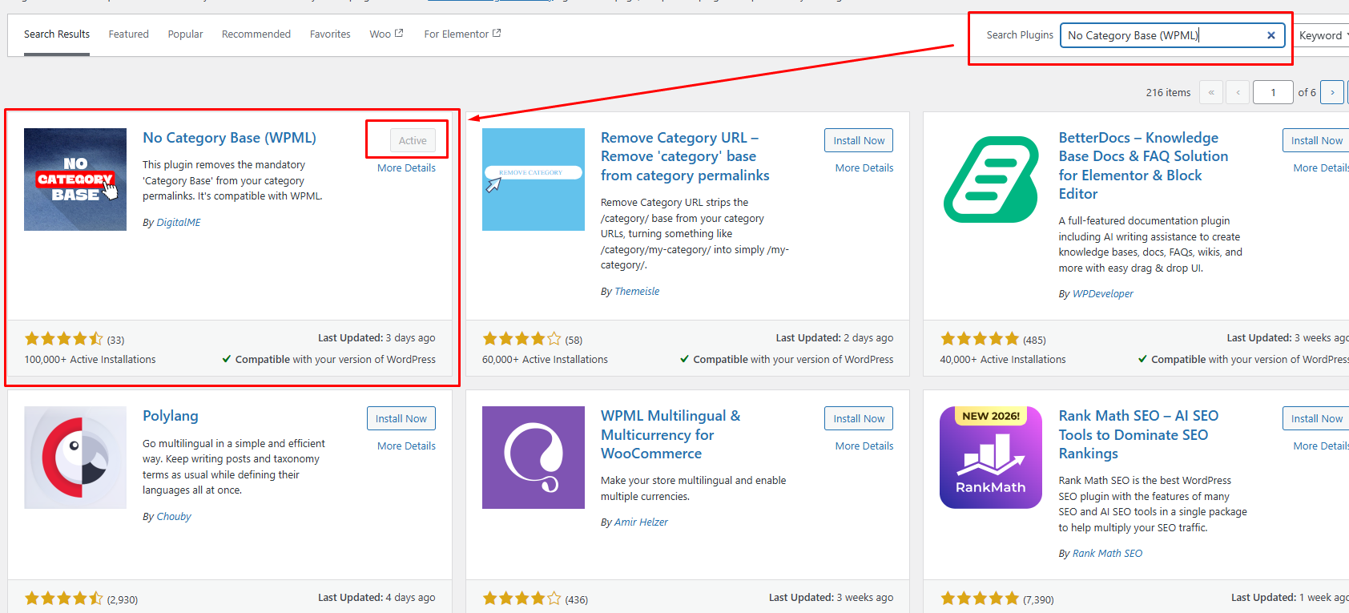Image resolution: width=1349 pixels, height=613 pixels.
Task: Click the No Category Base star rating
Action: click(63, 339)
